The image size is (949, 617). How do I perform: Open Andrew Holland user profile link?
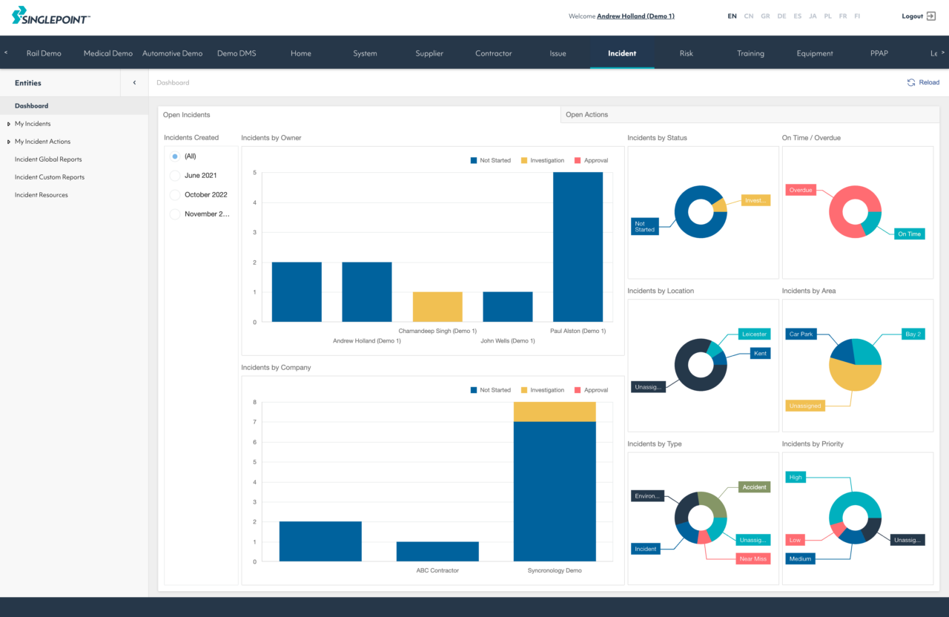pos(635,16)
